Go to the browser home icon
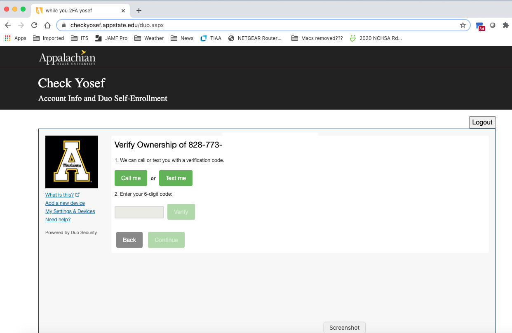 tap(47, 25)
